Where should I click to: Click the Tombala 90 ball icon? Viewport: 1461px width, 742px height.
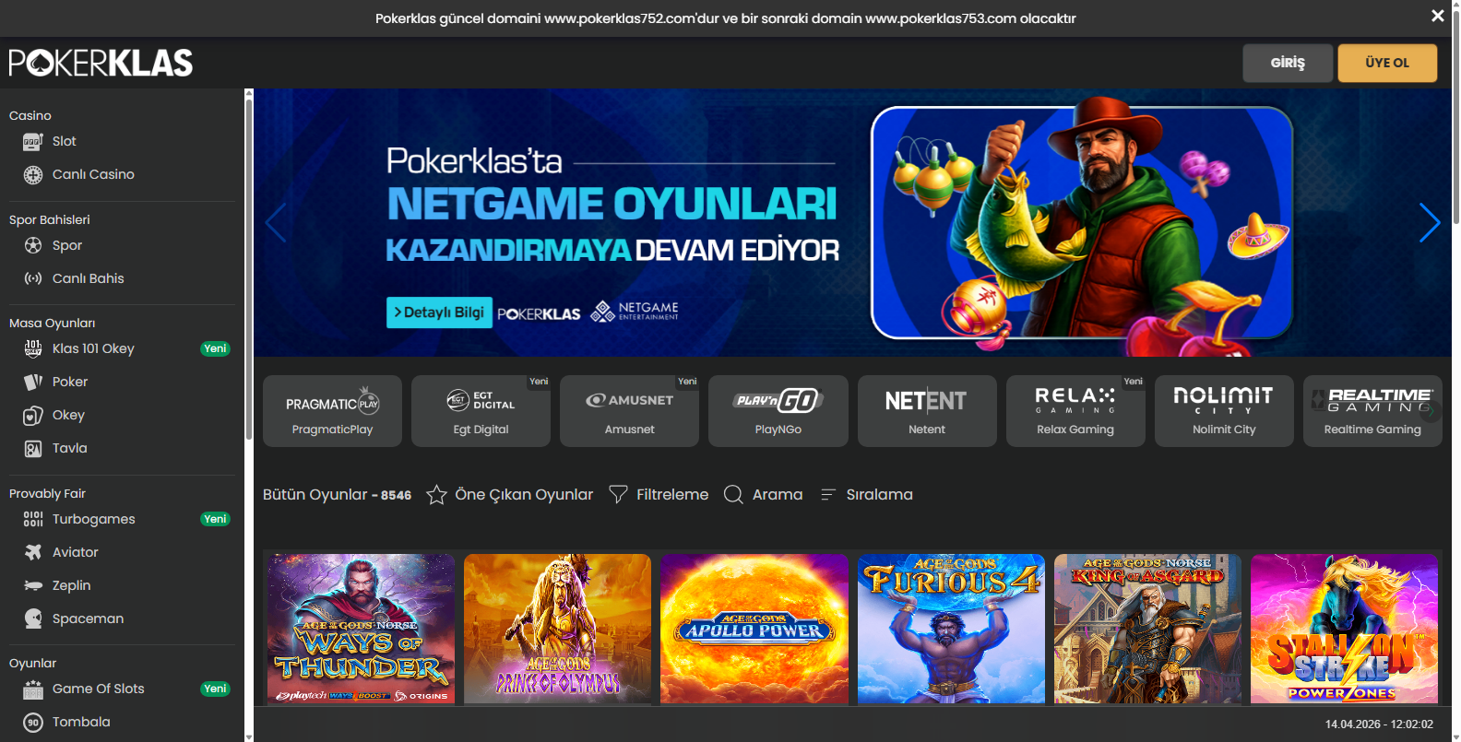coord(33,723)
